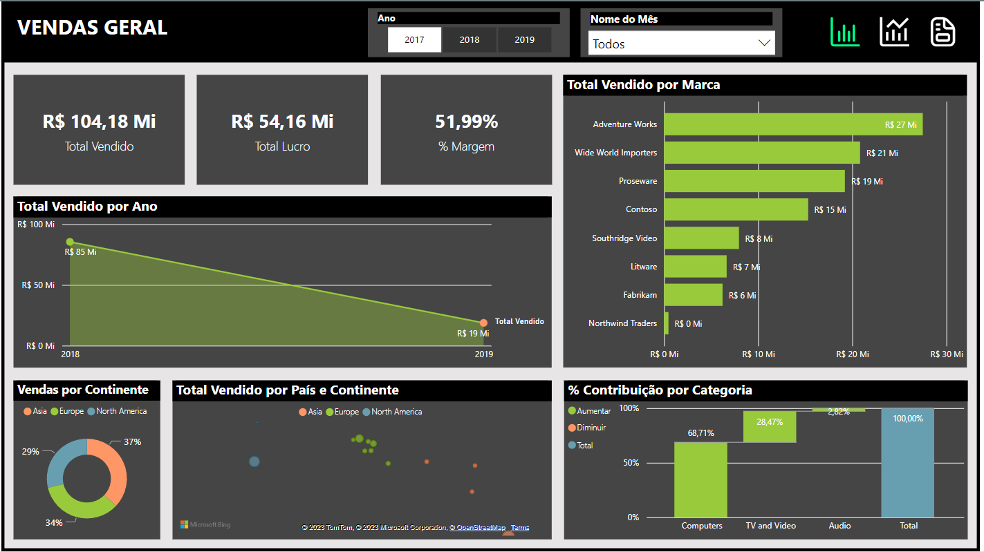The height and width of the screenshot is (552, 984).
Task: Click the Southridge Video bar
Action: click(x=702, y=238)
